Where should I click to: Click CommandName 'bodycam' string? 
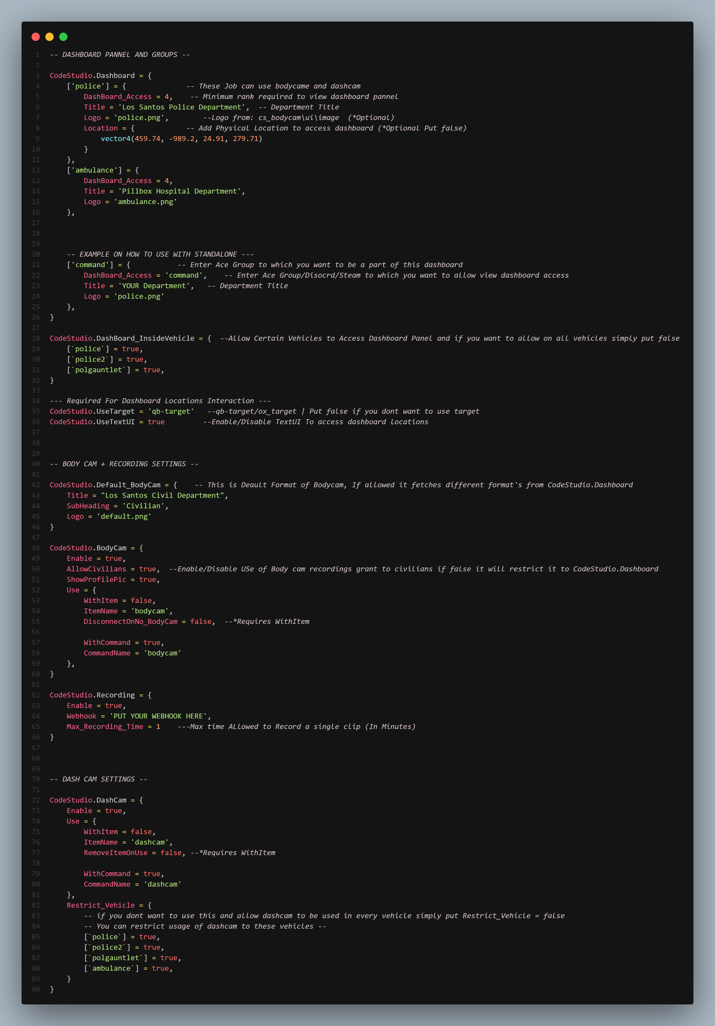pos(162,653)
